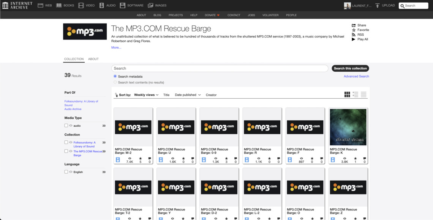
Task: Switch to the ABOUT tab
Action: (93, 59)
